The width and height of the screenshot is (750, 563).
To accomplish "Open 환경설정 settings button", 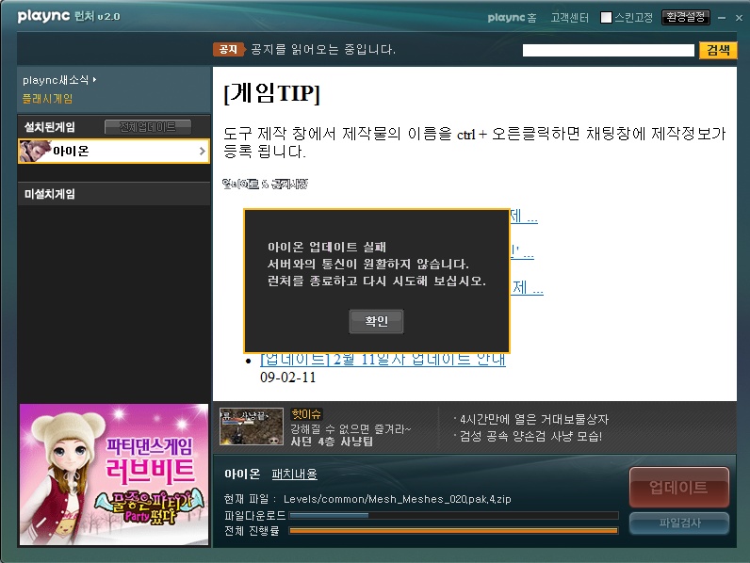I will point(685,17).
